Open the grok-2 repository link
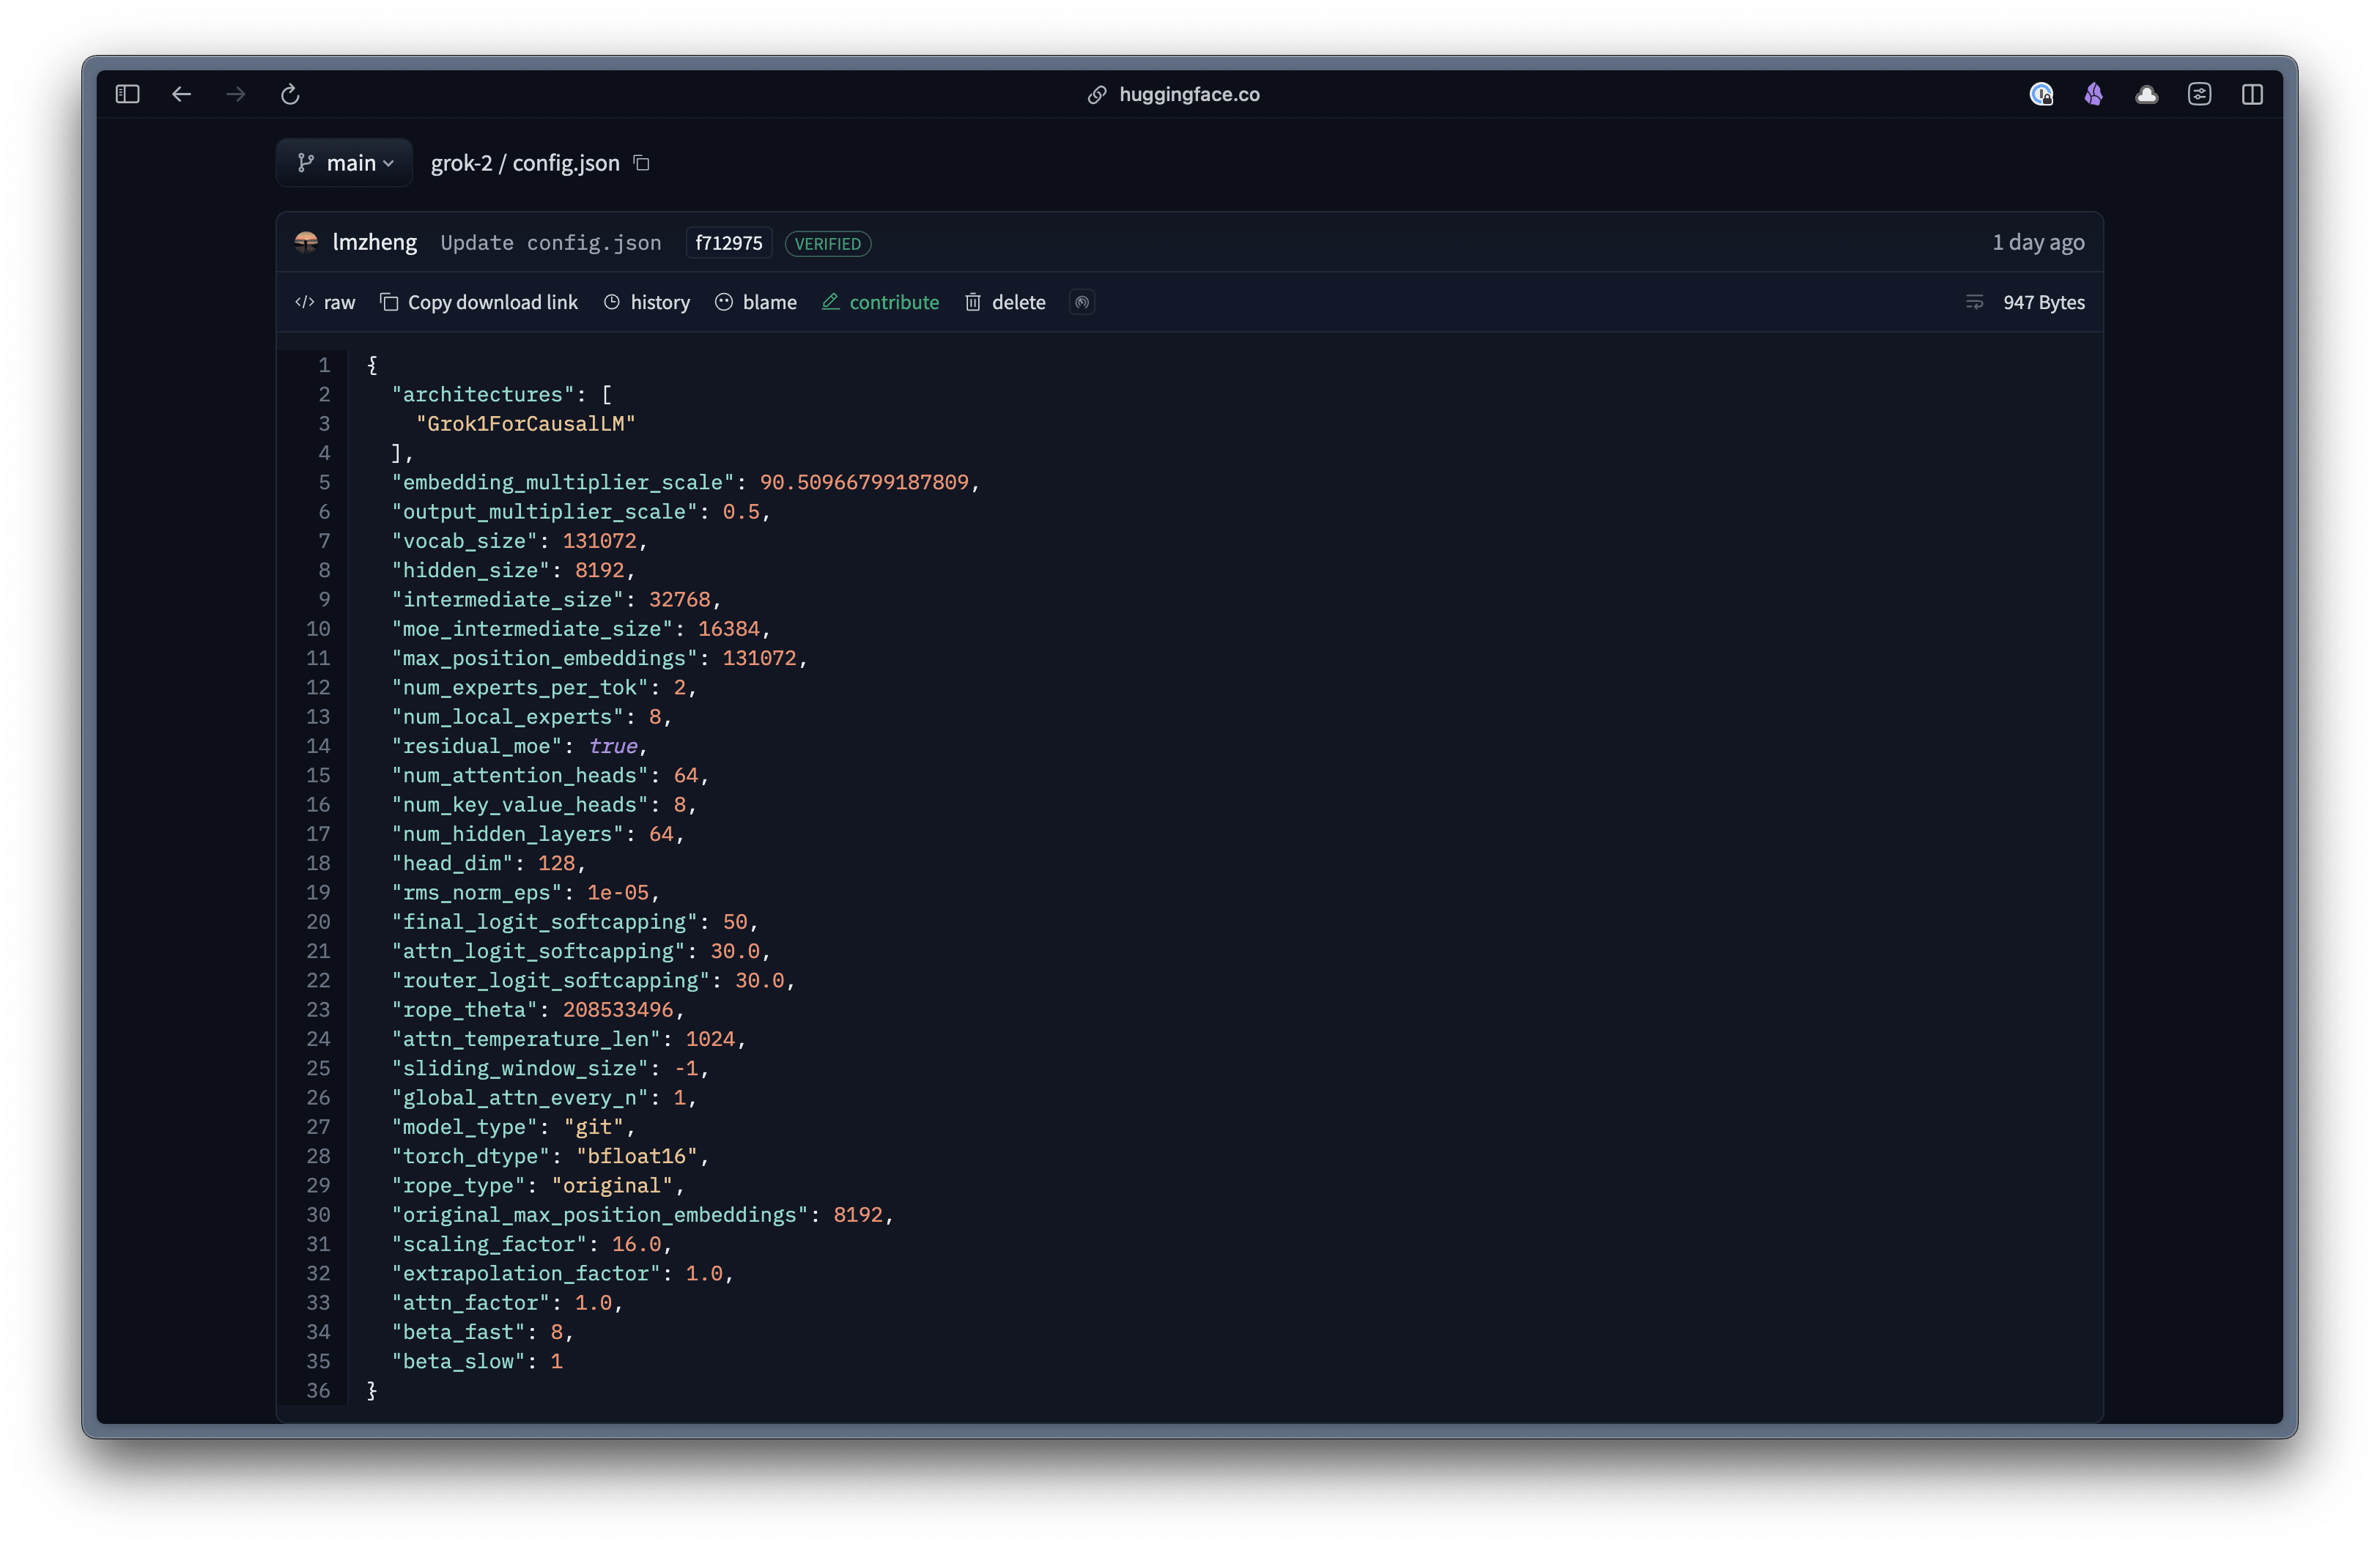 461,163
